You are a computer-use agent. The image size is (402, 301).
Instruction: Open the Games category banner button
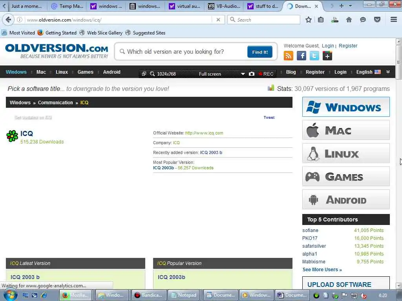[x=346, y=176]
